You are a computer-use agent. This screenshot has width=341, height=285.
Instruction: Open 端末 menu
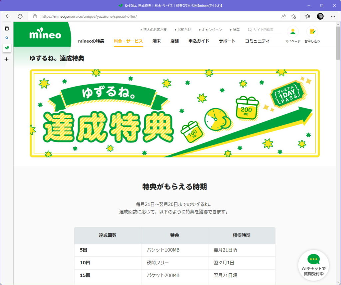click(157, 41)
